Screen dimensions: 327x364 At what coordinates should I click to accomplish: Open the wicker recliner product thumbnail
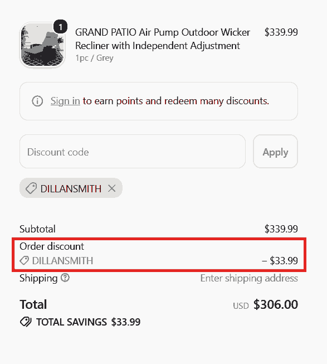coord(42,45)
